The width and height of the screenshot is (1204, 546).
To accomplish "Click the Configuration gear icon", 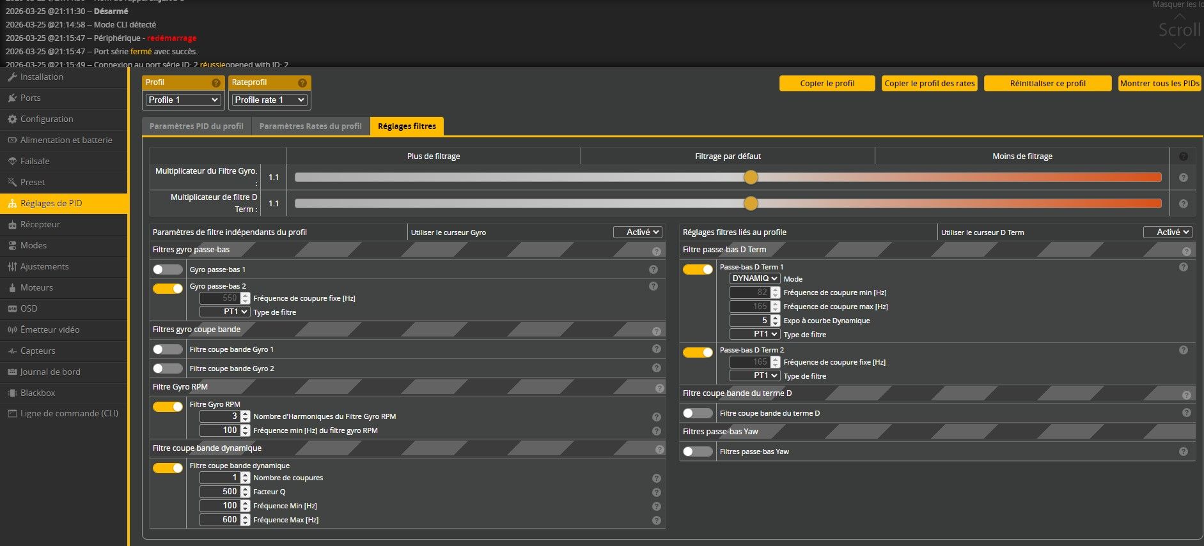I will tap(12, 119).
